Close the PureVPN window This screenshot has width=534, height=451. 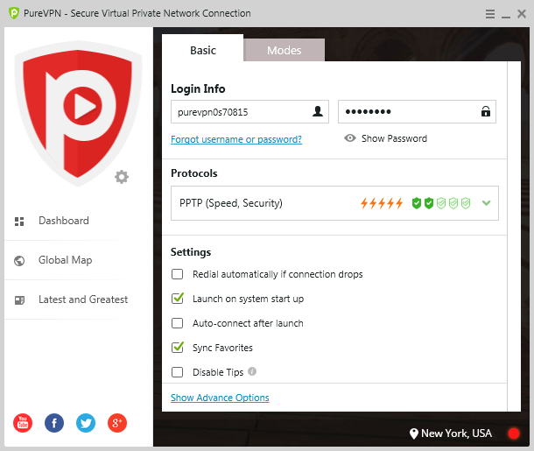(522, 14)
